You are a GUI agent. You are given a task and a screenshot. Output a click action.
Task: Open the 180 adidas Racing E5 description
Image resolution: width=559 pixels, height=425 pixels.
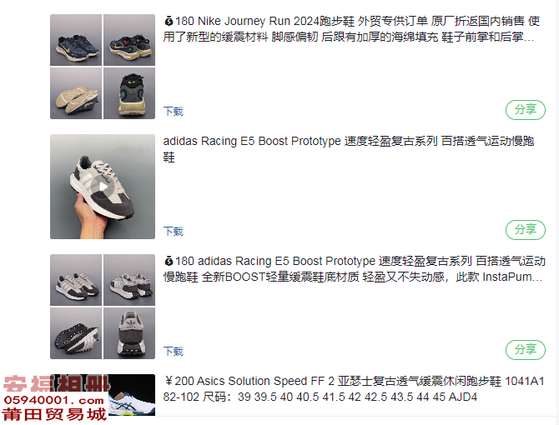[354, 268]
